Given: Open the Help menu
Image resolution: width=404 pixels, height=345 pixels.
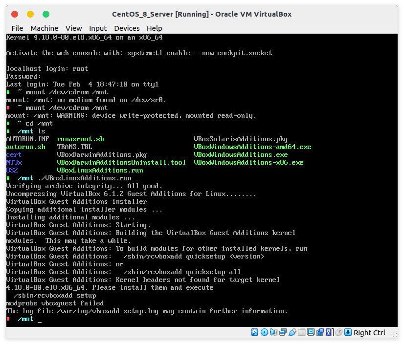Looking at the screenshot, I should (x=155, y=28).
